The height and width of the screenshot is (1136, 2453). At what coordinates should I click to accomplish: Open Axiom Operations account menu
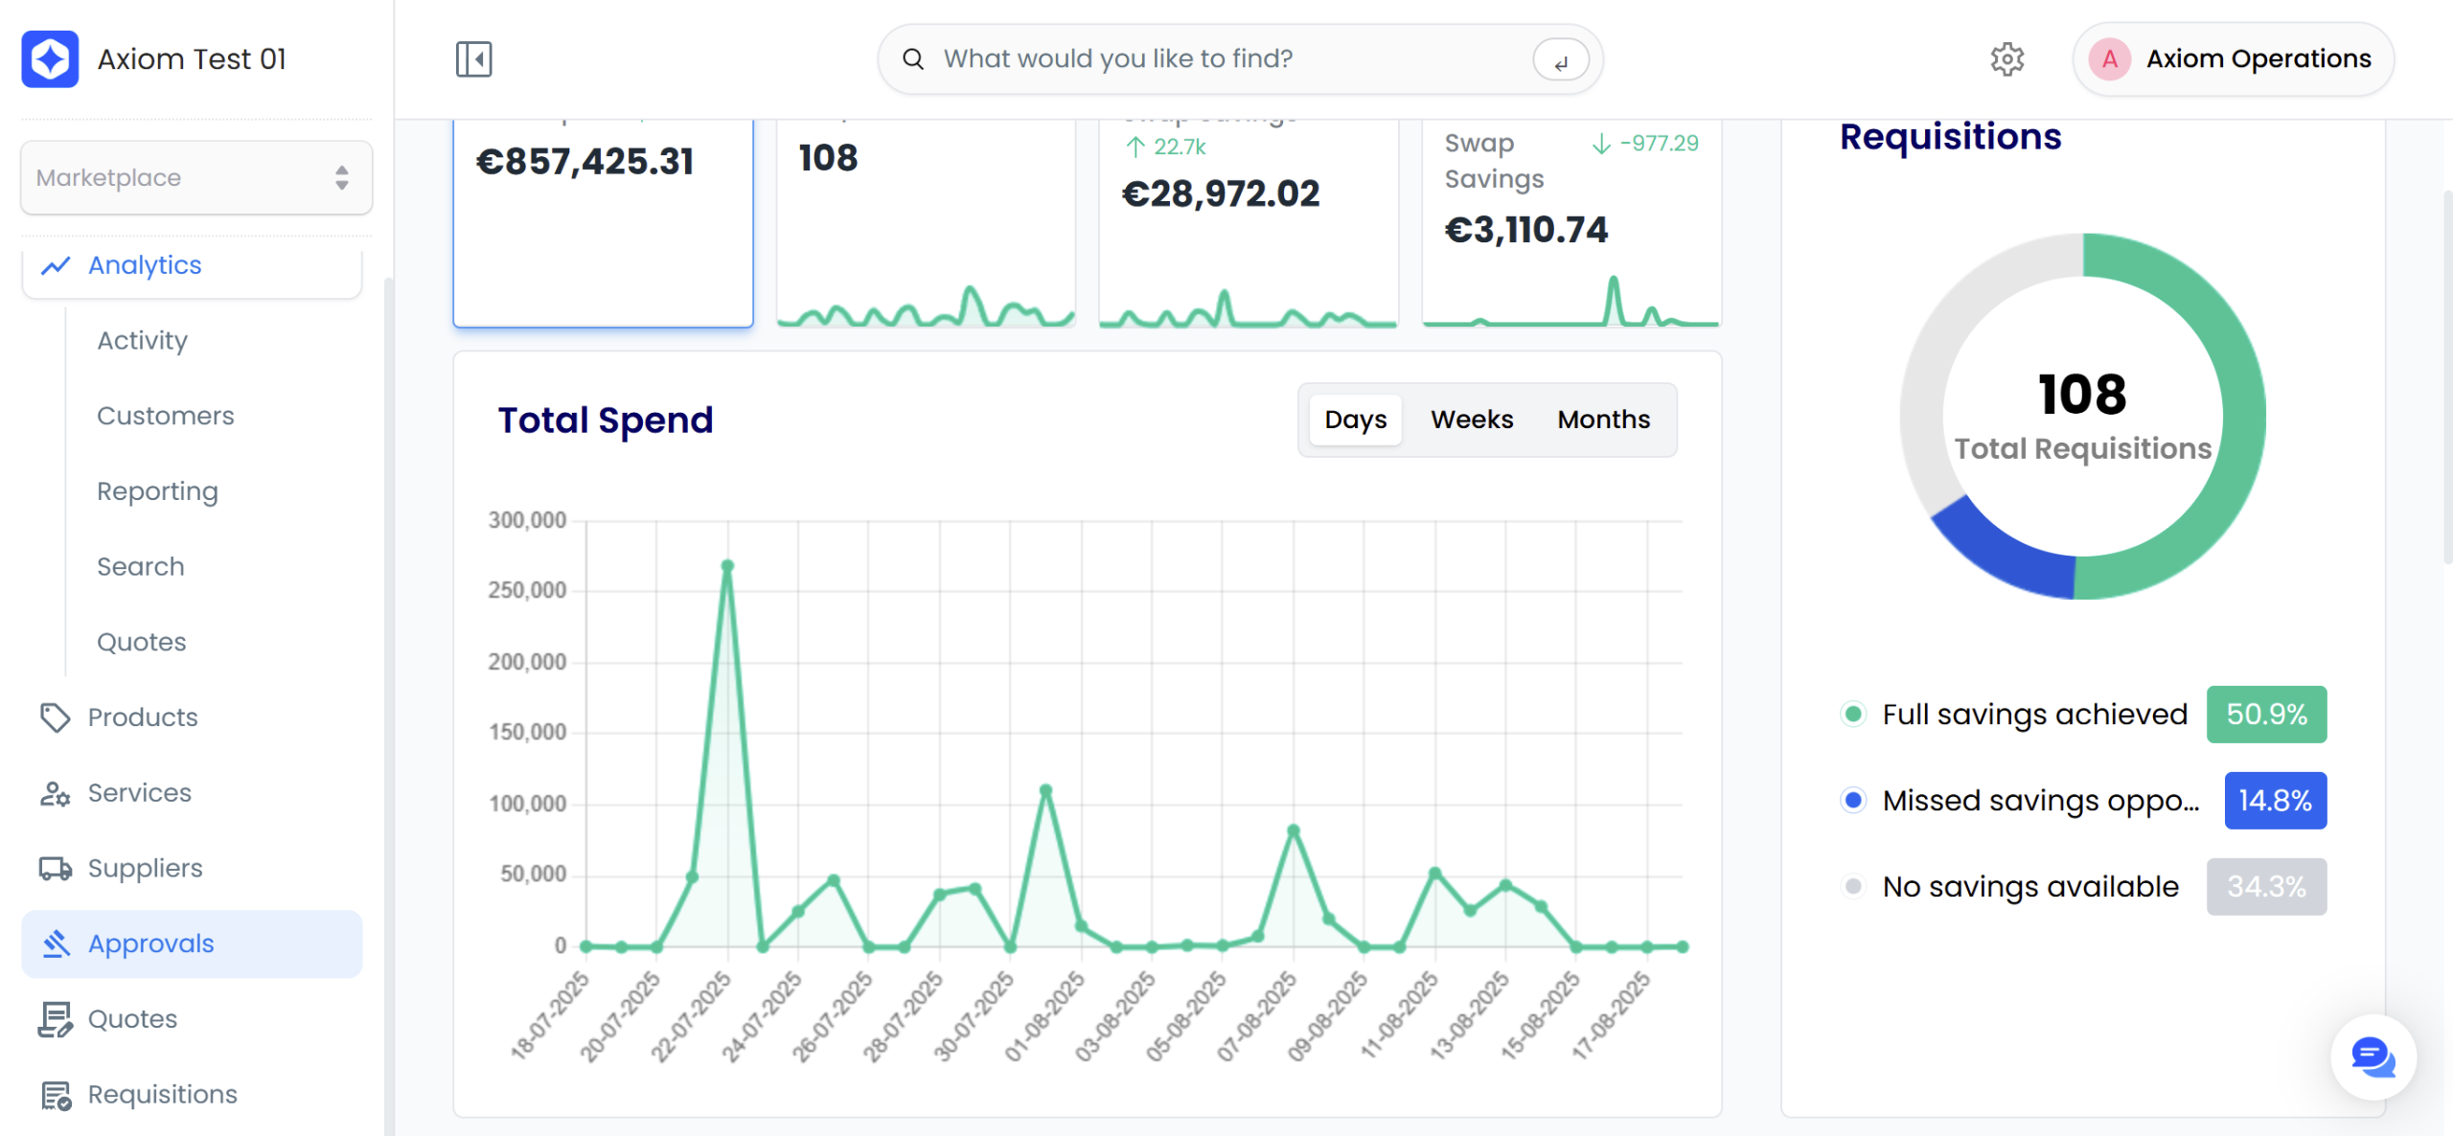pos(2233,59)
